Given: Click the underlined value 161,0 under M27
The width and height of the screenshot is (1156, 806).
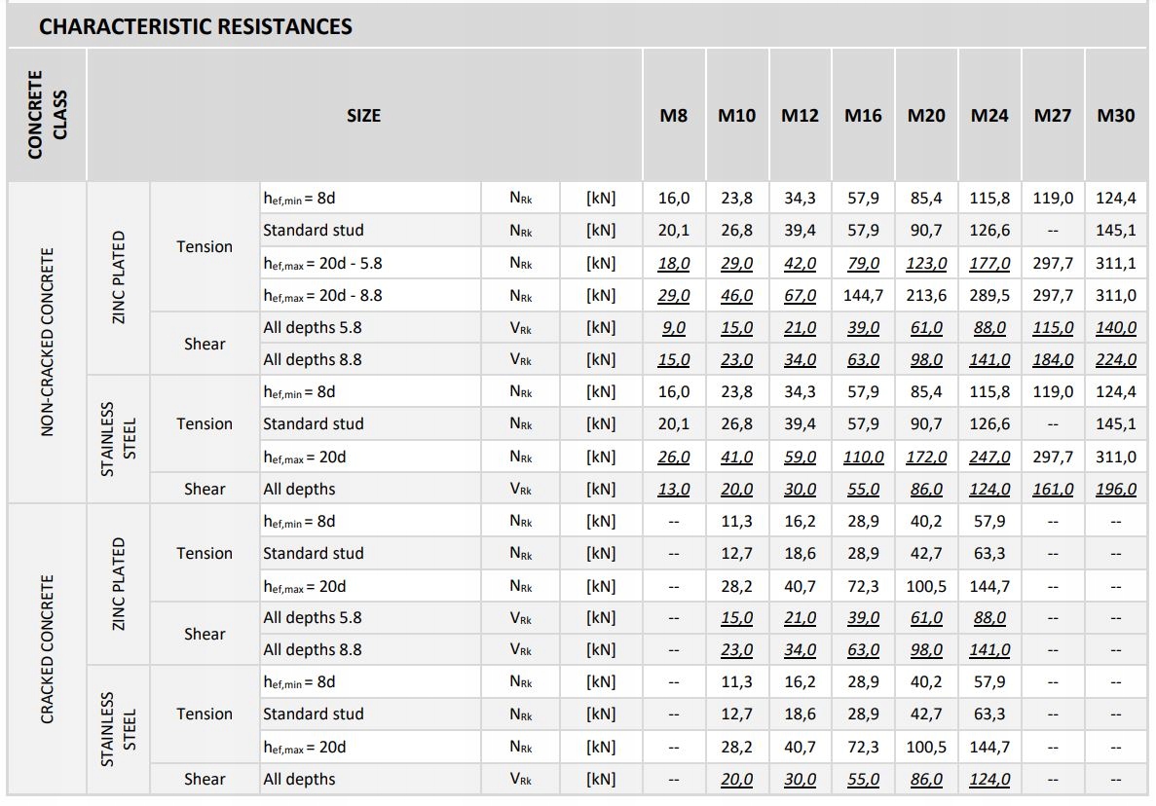Looking at the screenshot, I should 1053,490.
